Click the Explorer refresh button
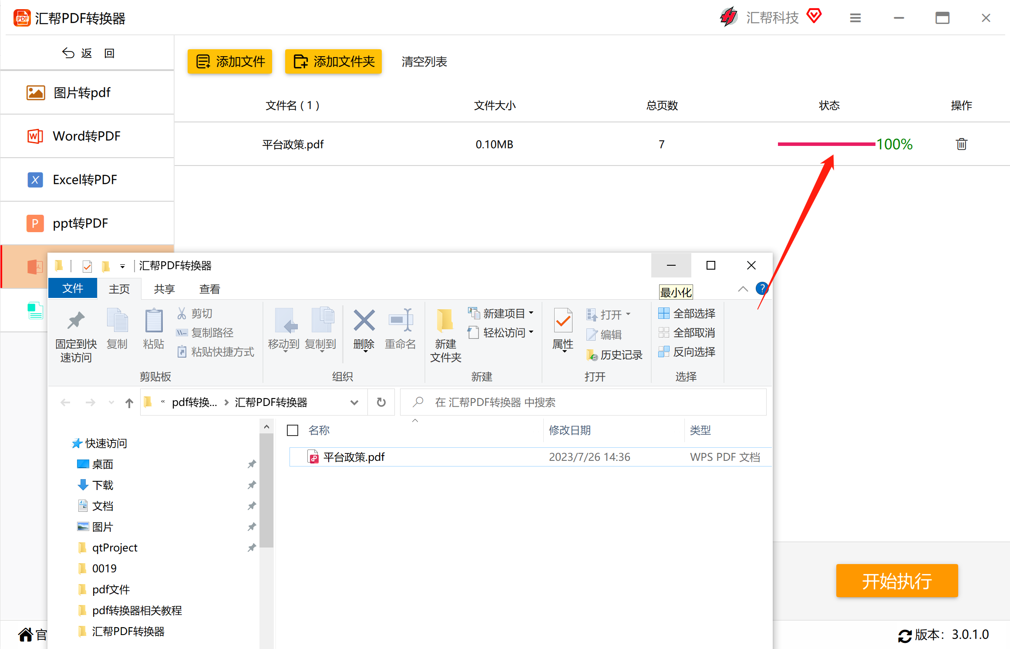The image size is (1010, 649). coord(381,402)
